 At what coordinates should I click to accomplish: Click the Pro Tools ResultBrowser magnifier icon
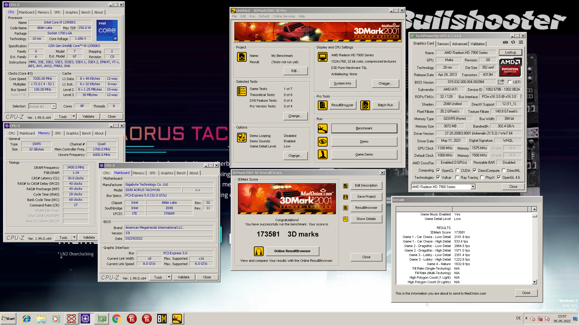click(x=323, y=105)
